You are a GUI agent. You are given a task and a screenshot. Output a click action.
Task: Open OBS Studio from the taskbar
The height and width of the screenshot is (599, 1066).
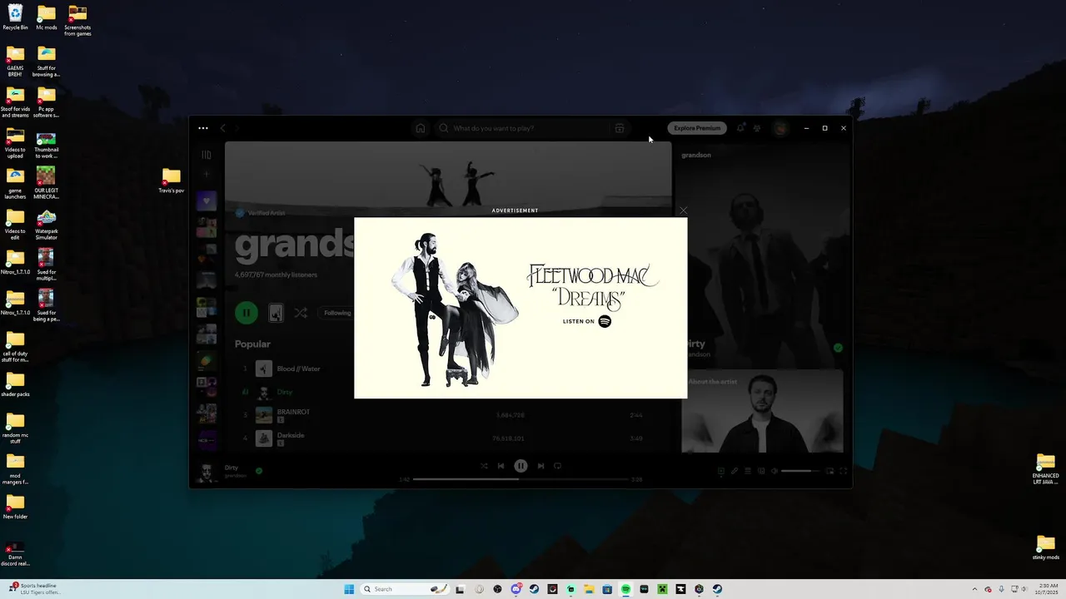tap(498, 589)
